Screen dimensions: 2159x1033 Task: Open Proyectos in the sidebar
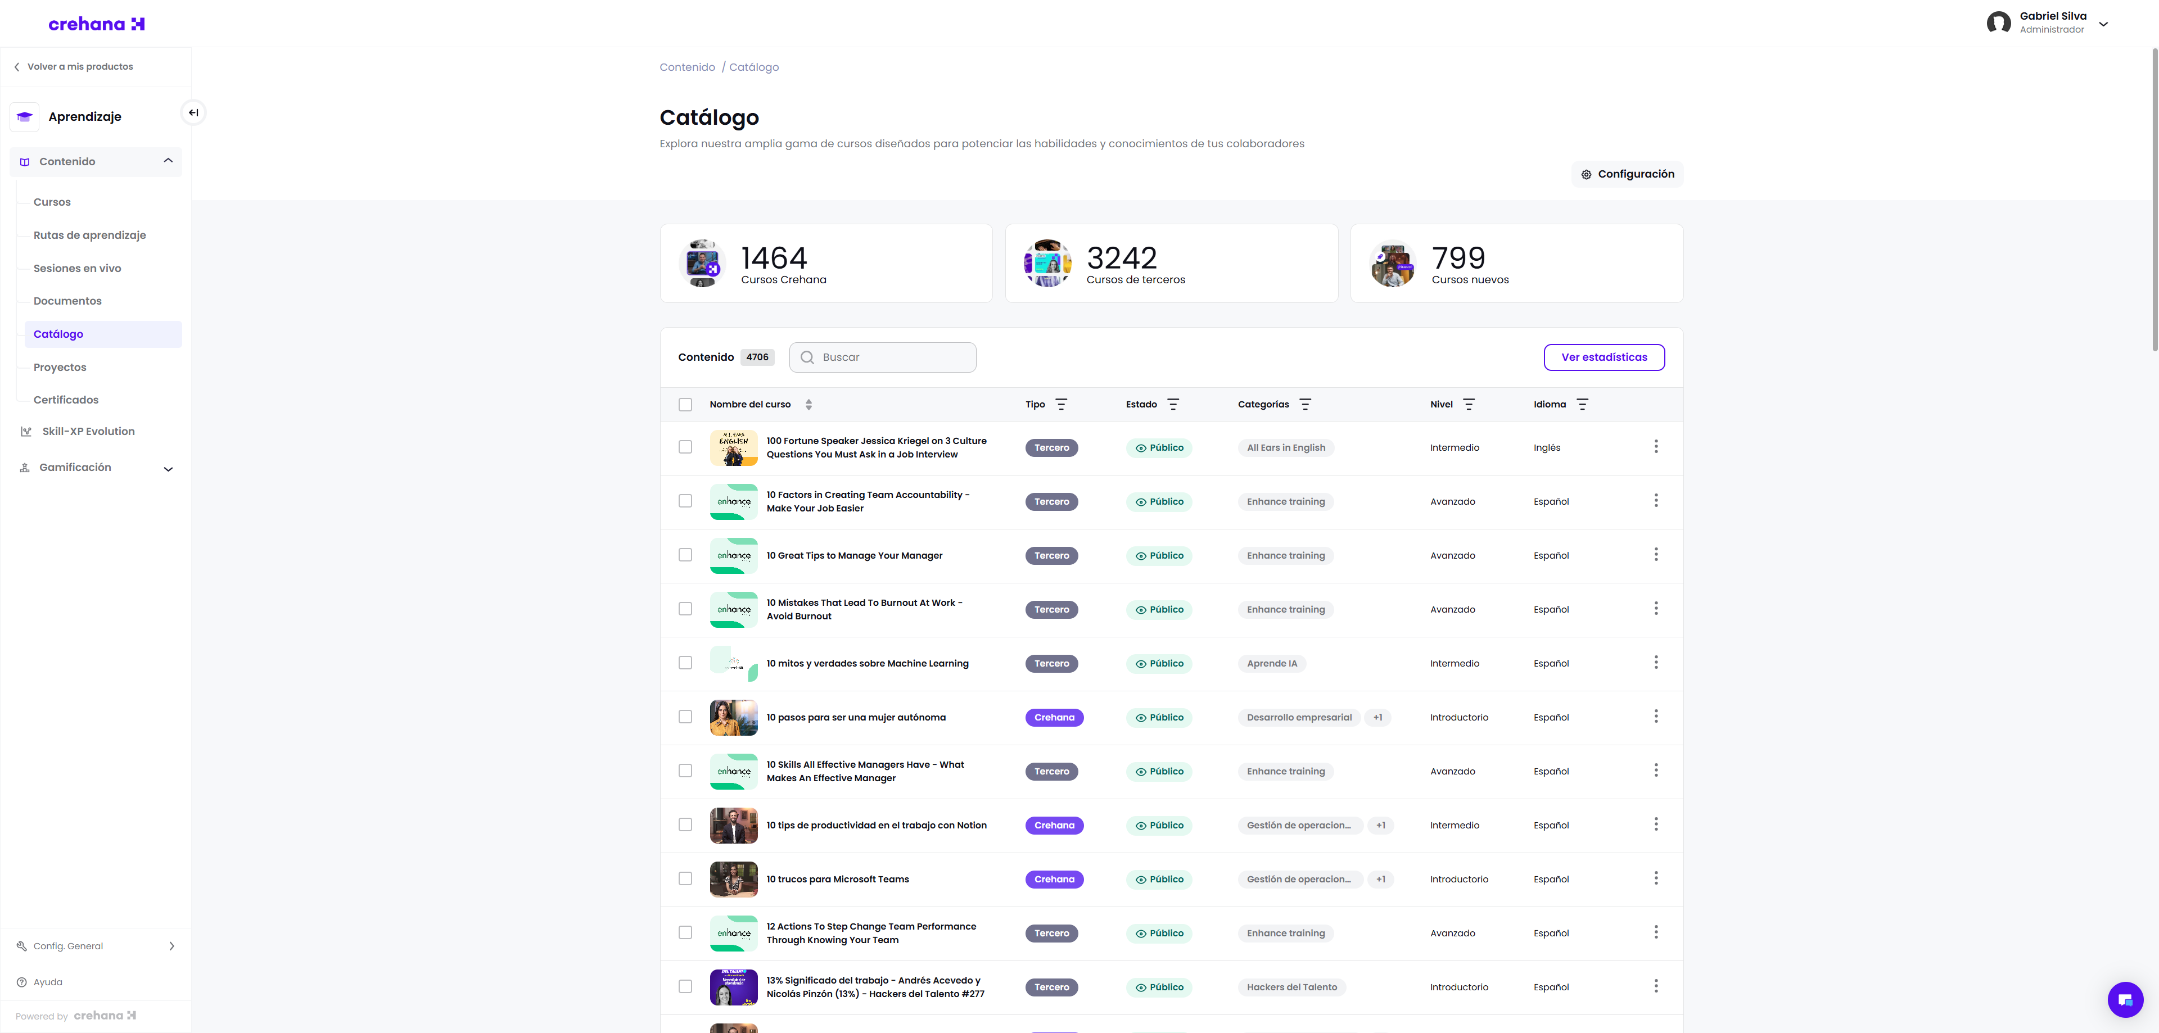point(60,367)
